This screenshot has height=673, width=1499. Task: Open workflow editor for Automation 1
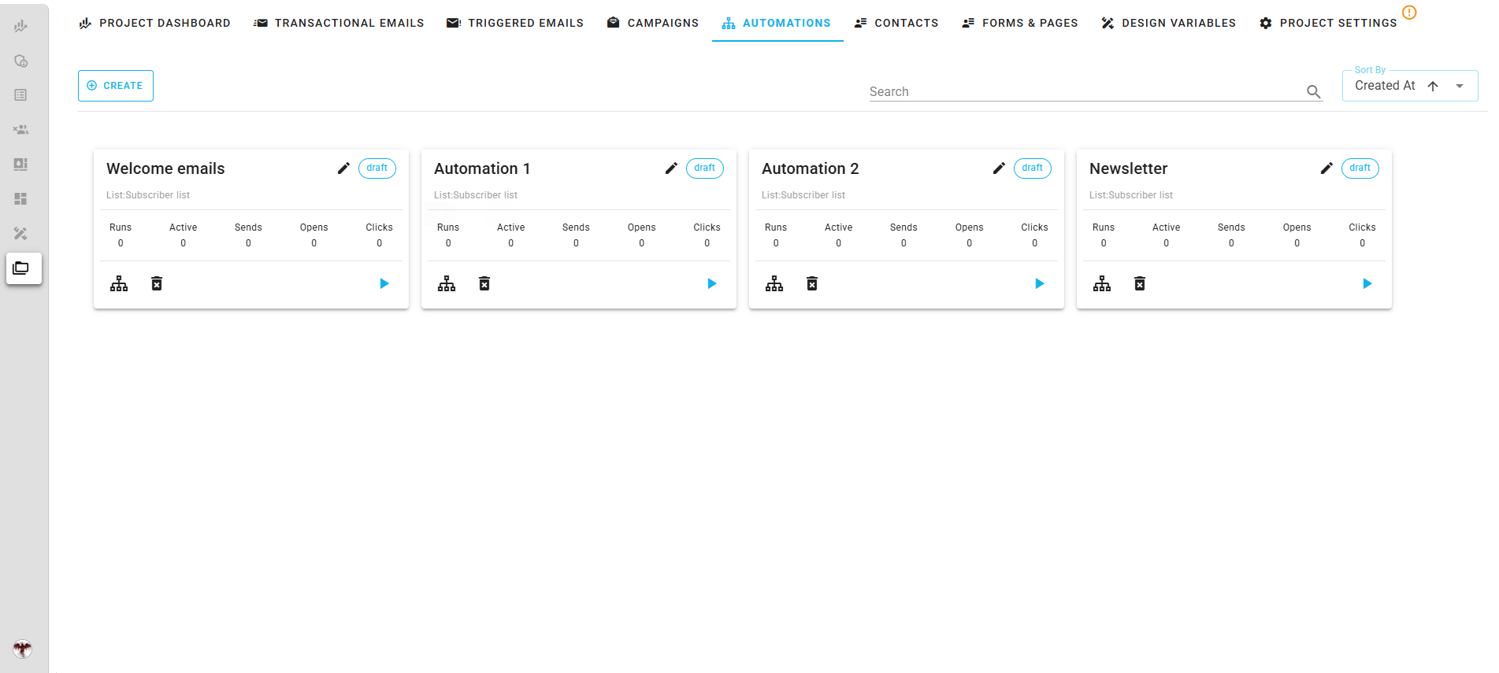click(447, 283)
